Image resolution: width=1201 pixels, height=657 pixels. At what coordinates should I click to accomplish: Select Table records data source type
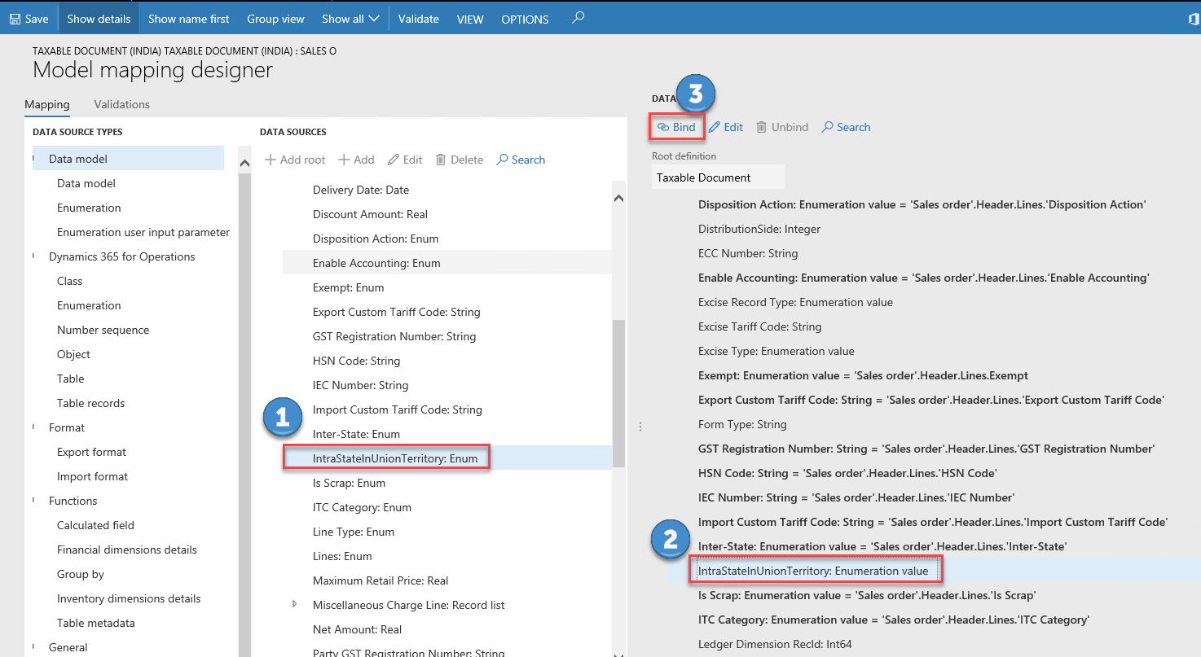point(90,403)
